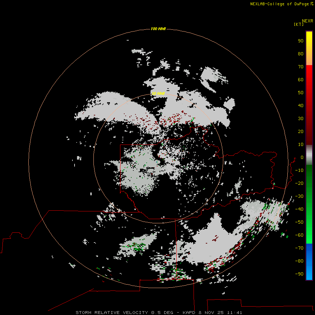Click the 90 value on velocity scale
The height and width of the screenshot is (315, 315).
click(301, 41)
